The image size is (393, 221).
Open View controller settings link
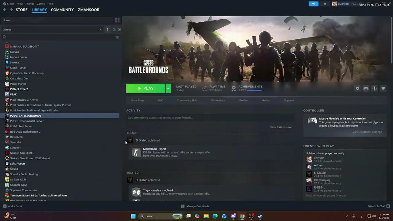pyautogui.click(x=367, y=132)
